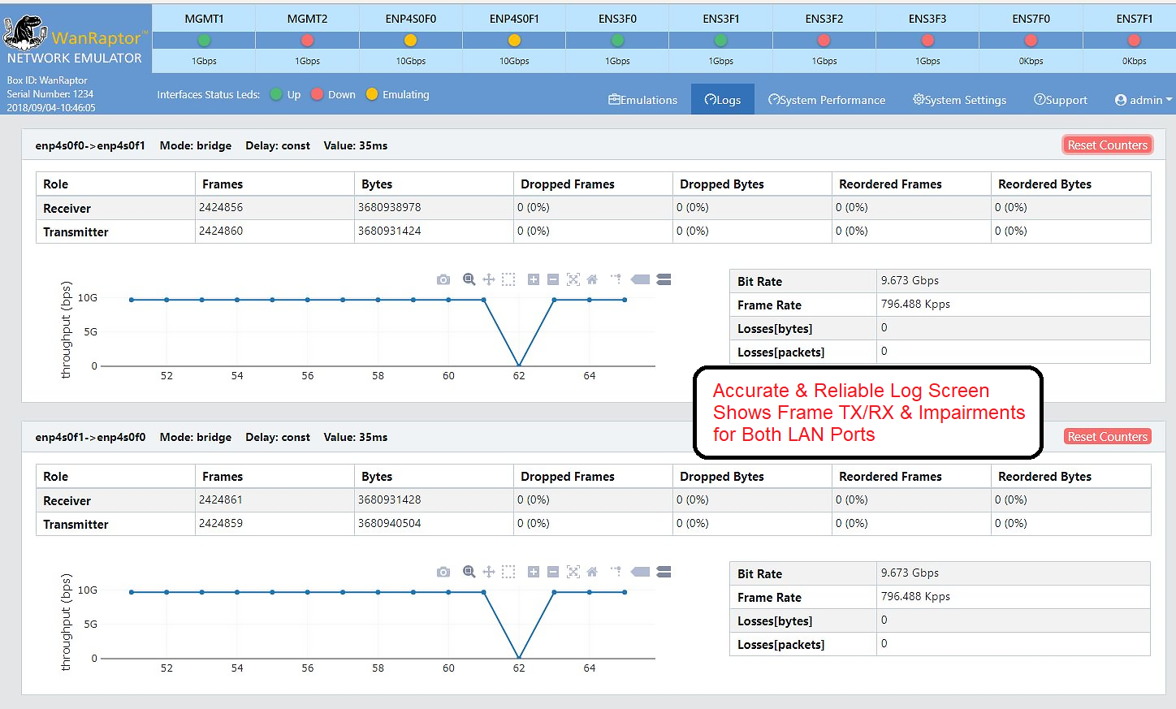
Task: Enable compare data on hover, bottom chart
Action: [x=664, y=572]
